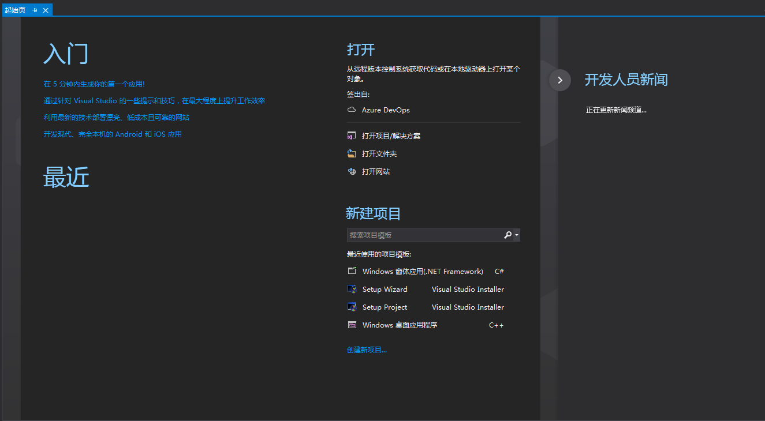
Task: Click the Setup Wizard template icon
Action: click(x=352, y=289)
